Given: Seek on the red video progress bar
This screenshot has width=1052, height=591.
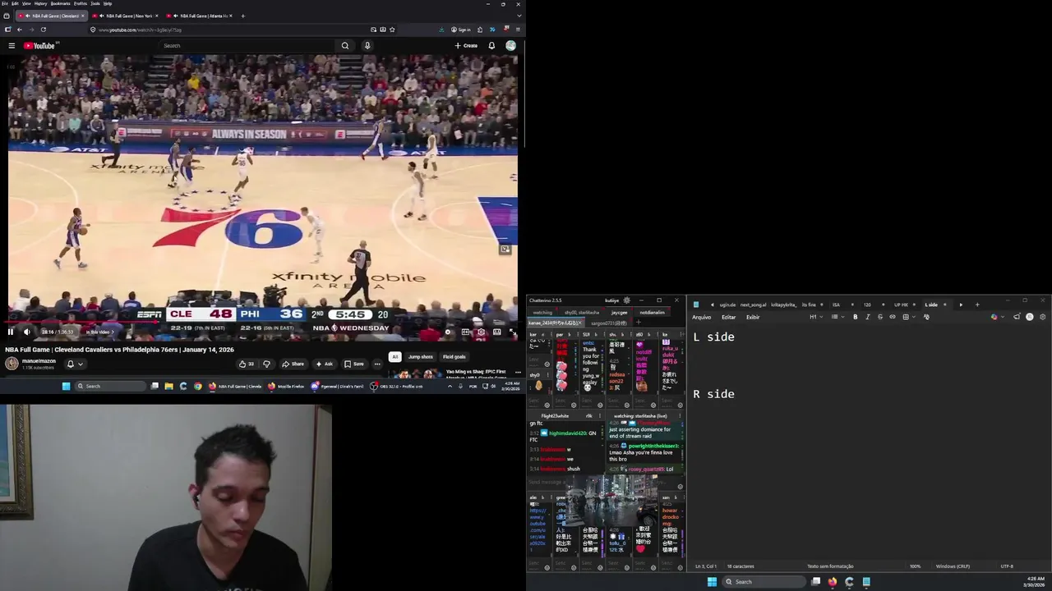Looking at the screenshot, I should (x=263, y=323).
